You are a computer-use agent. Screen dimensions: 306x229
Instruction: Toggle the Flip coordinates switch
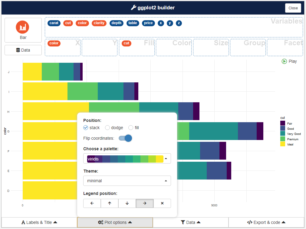pos(126,138)
